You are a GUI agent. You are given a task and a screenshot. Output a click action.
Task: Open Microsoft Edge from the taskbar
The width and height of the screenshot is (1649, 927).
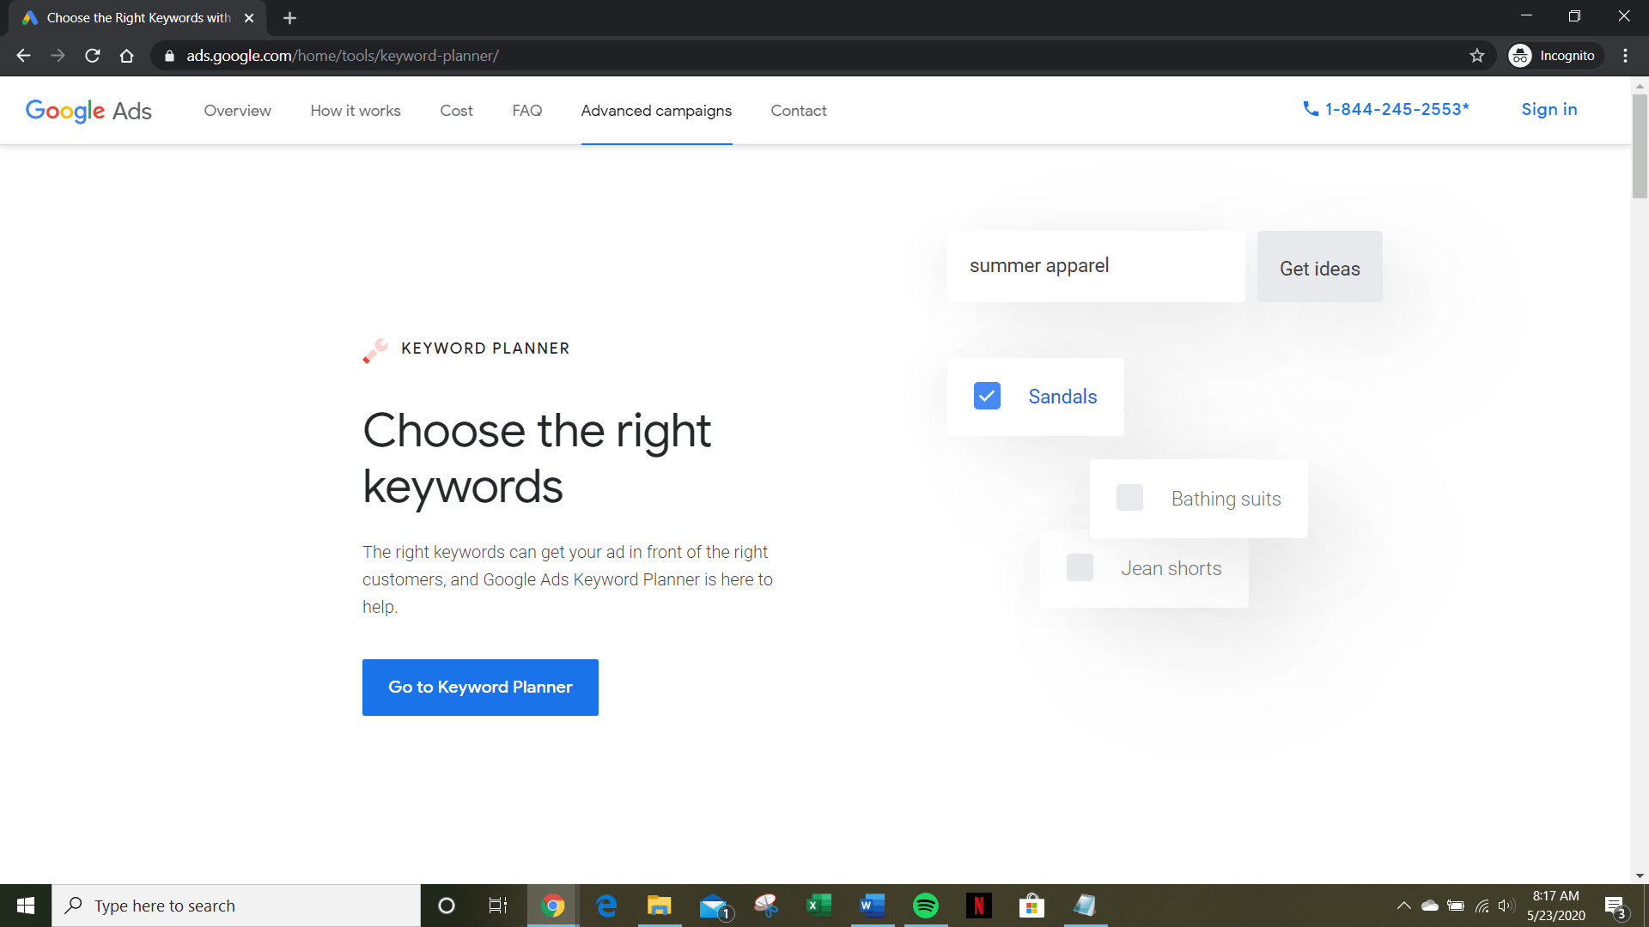point(606,906)
